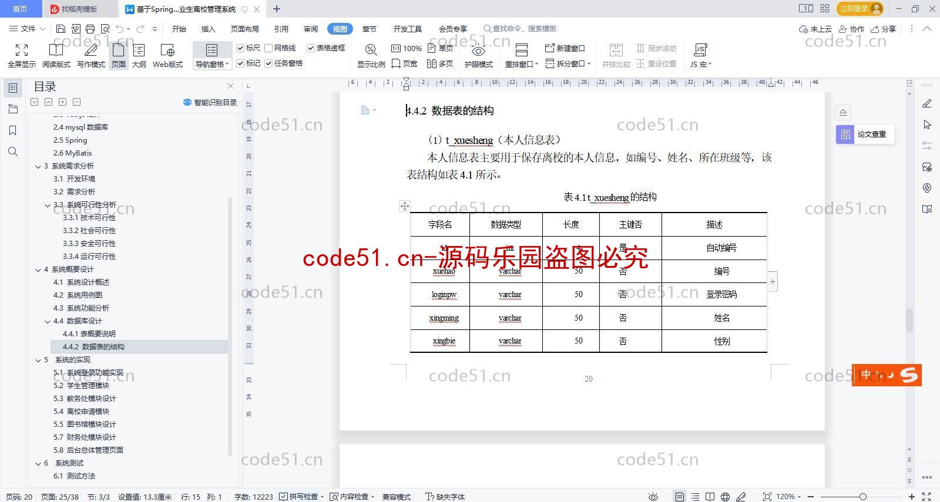Click 拆分窗口 split window button
940x502 pixels.
pos(568,63)
